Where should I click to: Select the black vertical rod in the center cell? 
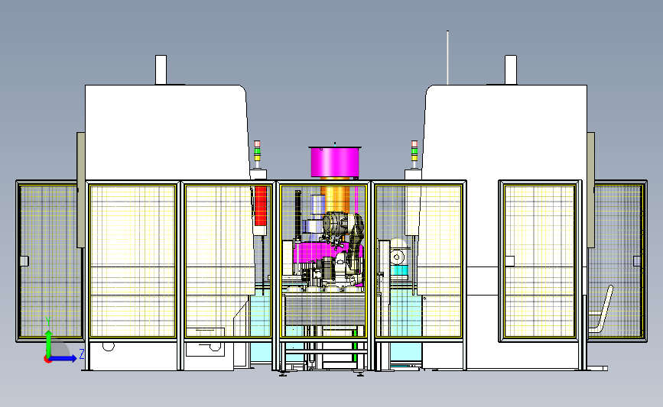[298, 216]
